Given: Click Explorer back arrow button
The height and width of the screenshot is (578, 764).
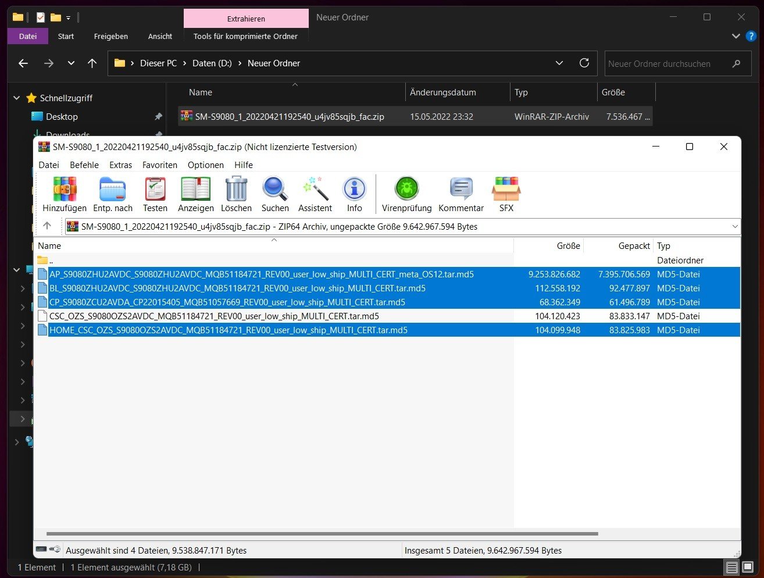Looking at the screenshot, I should pos(23,63).
